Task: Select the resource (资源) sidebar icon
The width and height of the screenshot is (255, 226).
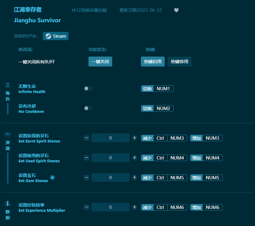Action: pyautogui.click(x=7, y=134)
